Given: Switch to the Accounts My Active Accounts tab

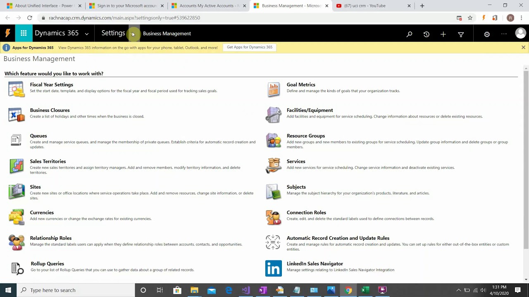Looking at the screenshot, I should click(x=209, y=6).
